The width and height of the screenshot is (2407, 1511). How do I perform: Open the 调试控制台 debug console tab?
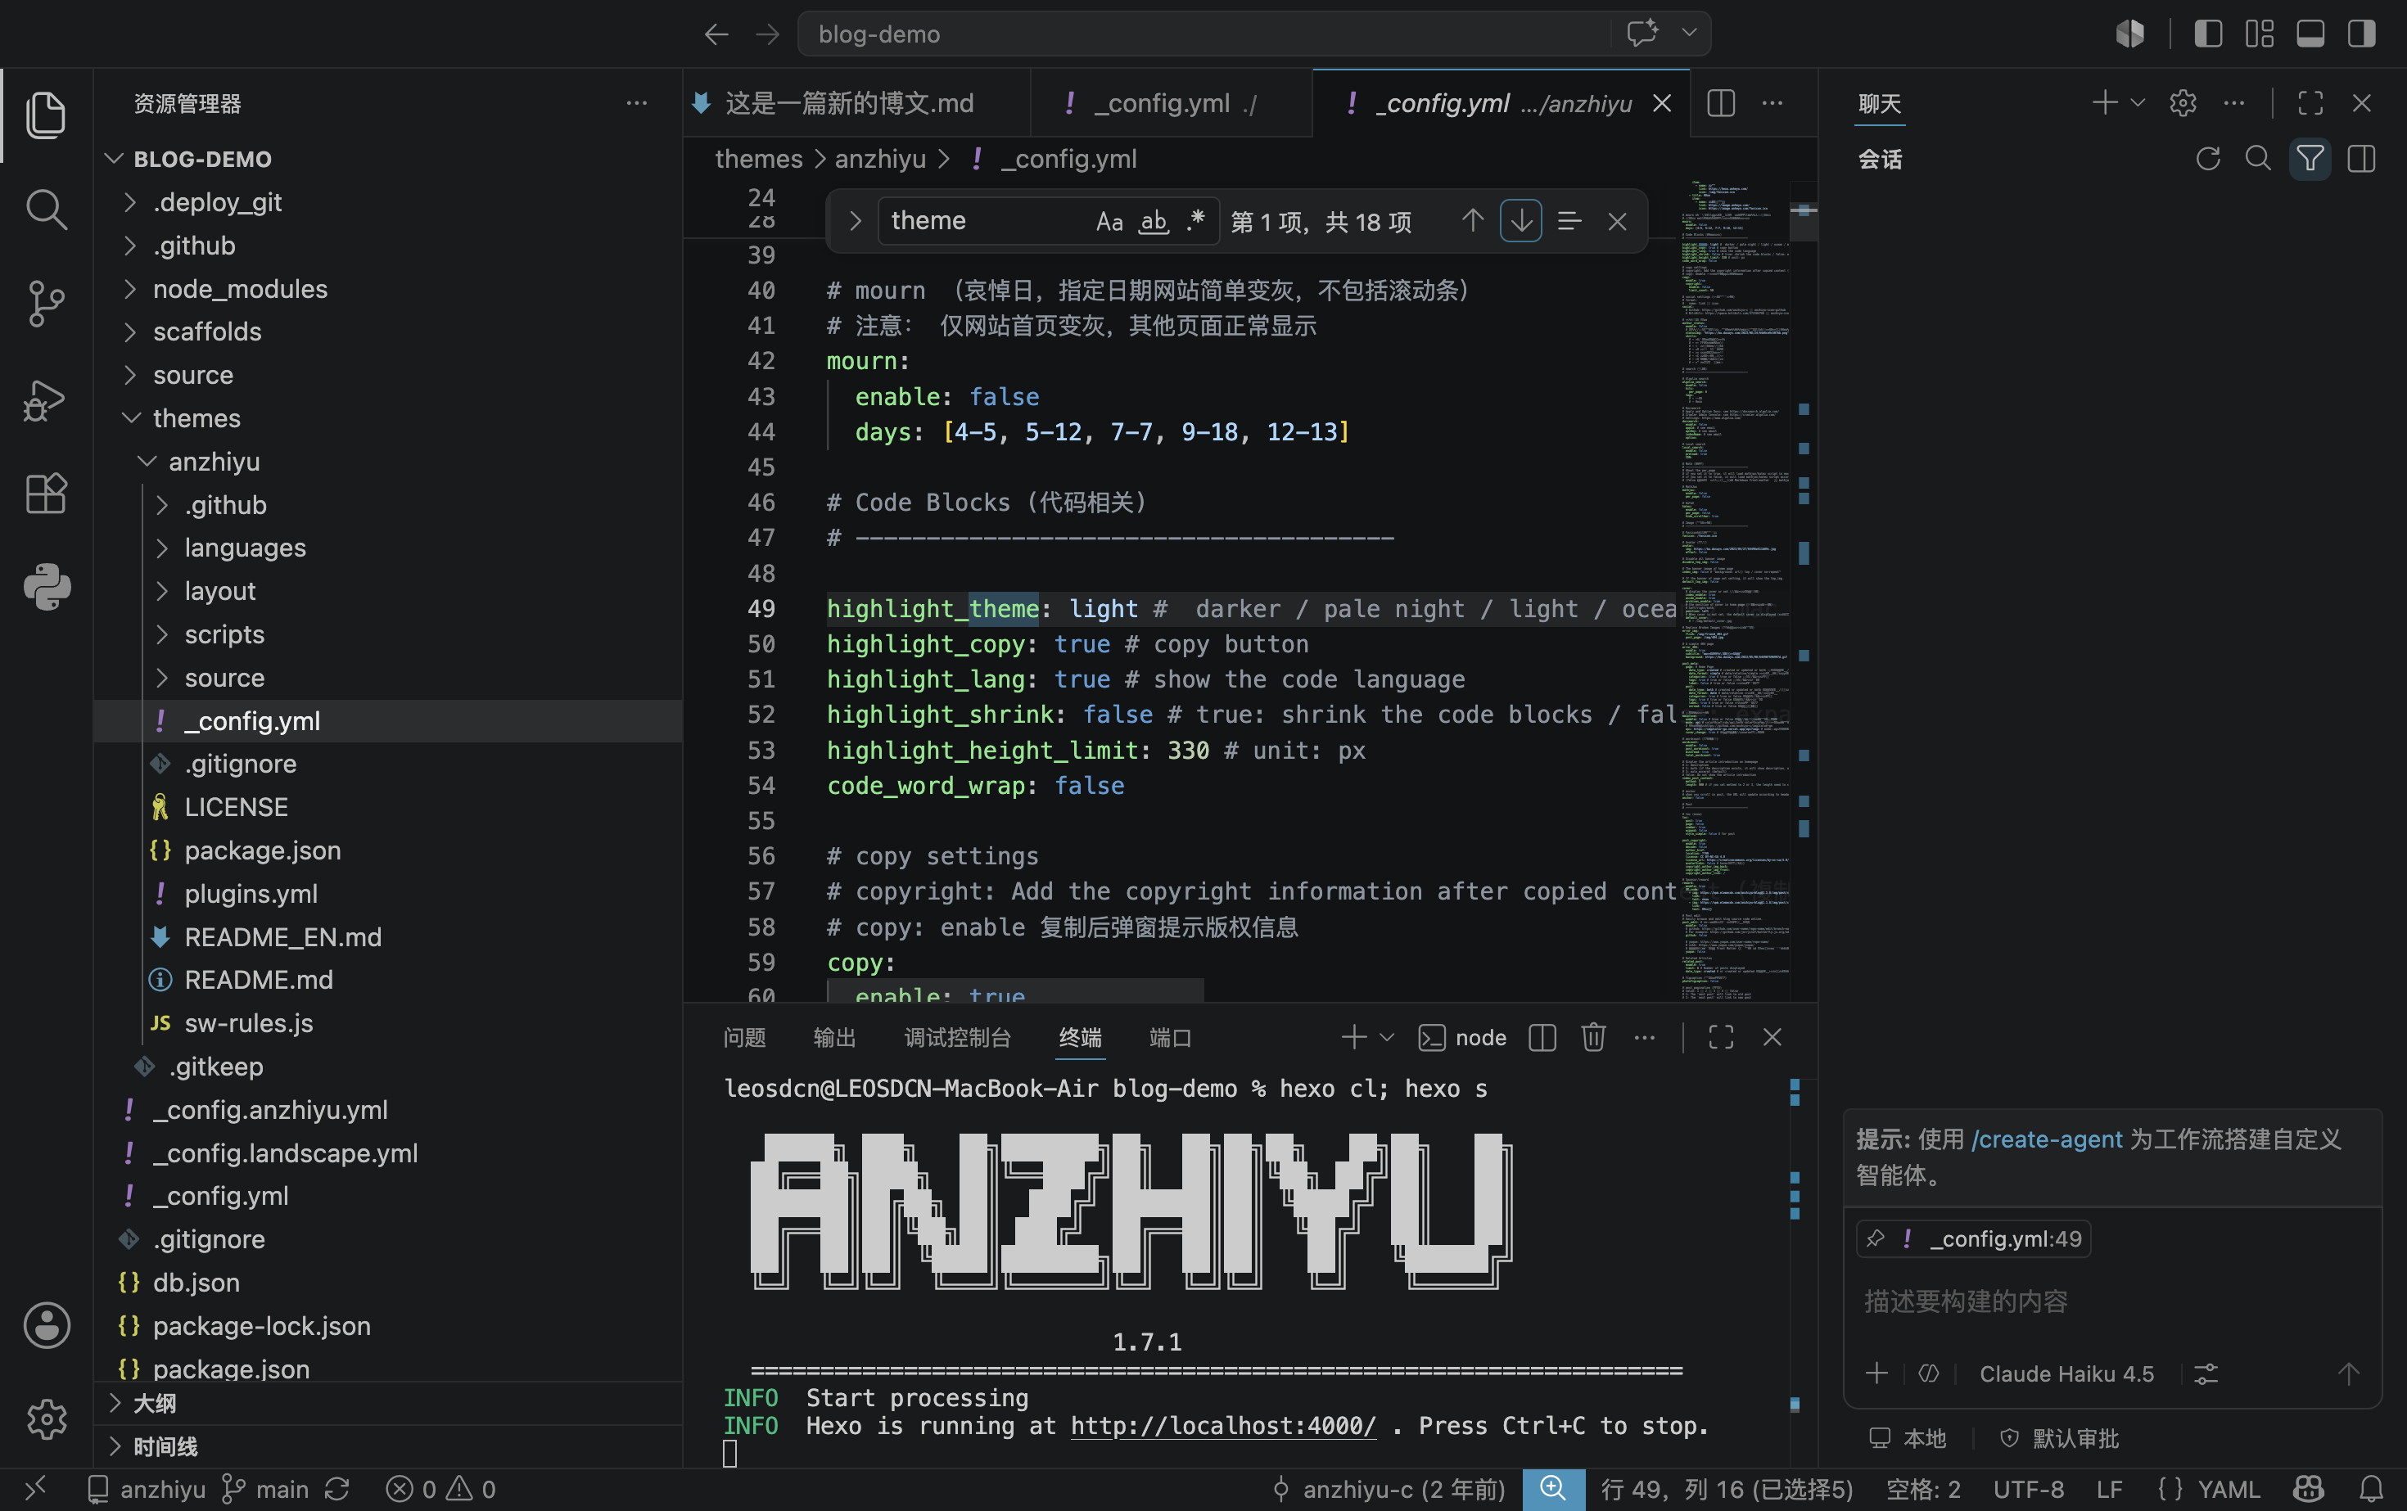click(956, 1037)
